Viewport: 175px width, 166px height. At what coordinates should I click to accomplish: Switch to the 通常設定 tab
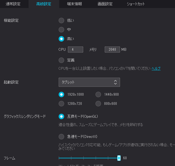(13, 4)
